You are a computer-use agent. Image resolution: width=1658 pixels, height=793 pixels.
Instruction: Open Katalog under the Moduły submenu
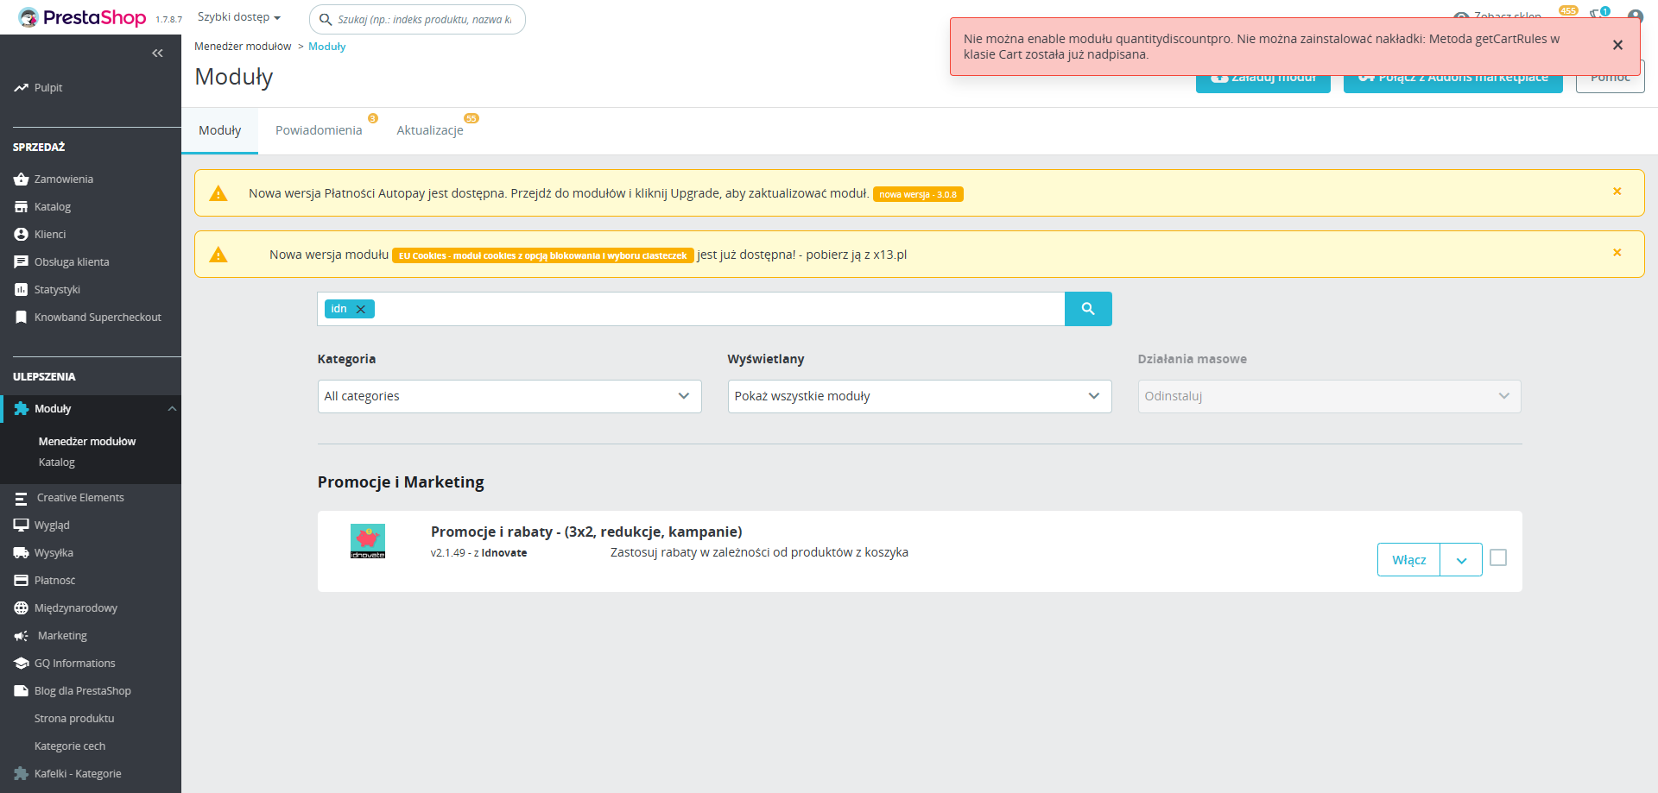[x=57, y=463]
